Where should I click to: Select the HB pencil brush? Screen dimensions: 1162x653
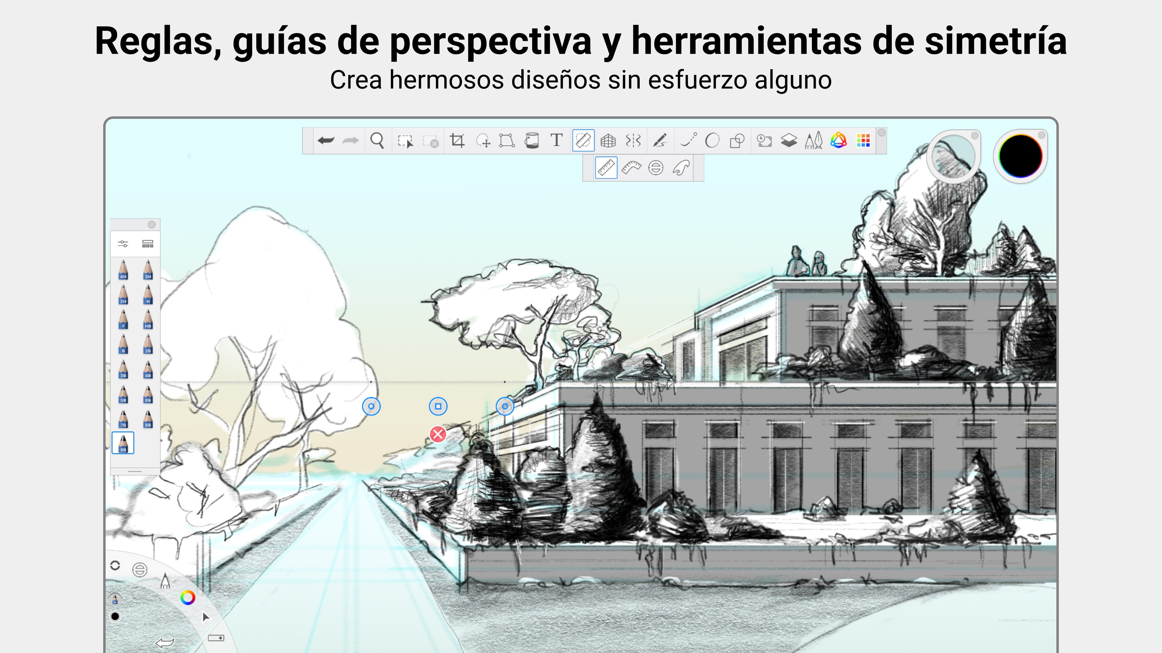click(x=148, y=319)
